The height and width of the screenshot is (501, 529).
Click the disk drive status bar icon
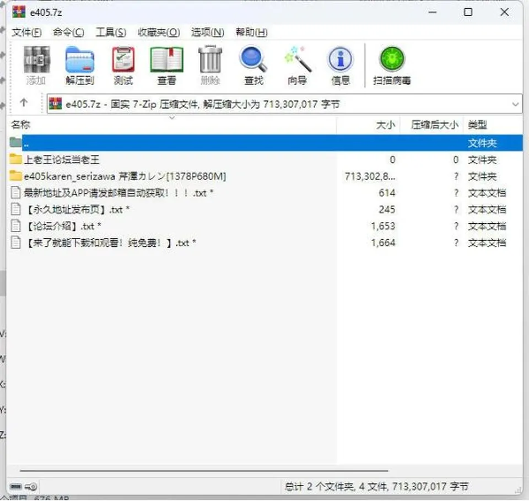[x=16, y=487]
